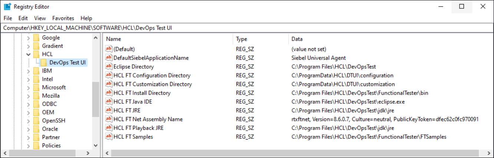Click the HCL key folder icon
The width and height of the screenshot is (494, 158).
36,54
